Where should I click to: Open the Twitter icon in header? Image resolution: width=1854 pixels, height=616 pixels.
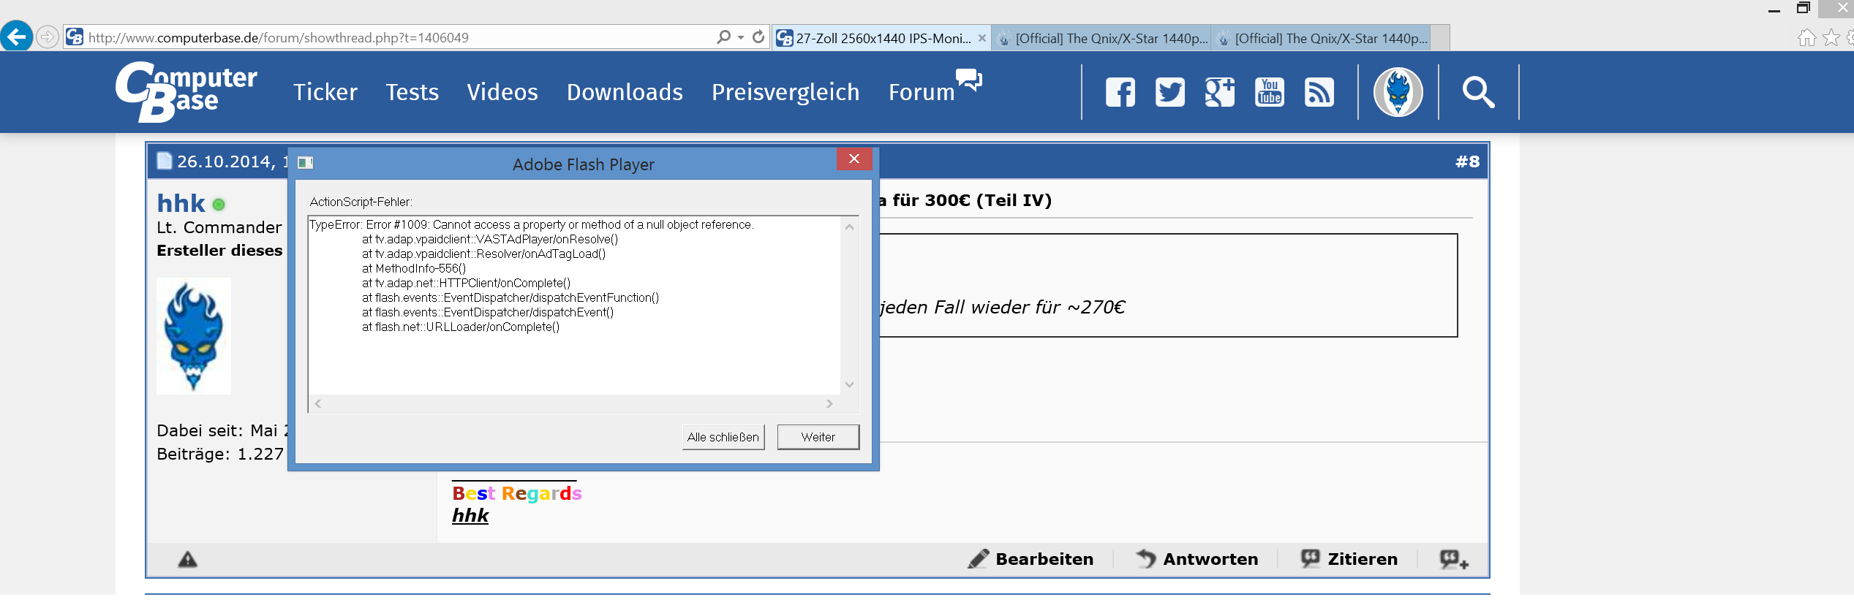click(x=1170, y=92)
